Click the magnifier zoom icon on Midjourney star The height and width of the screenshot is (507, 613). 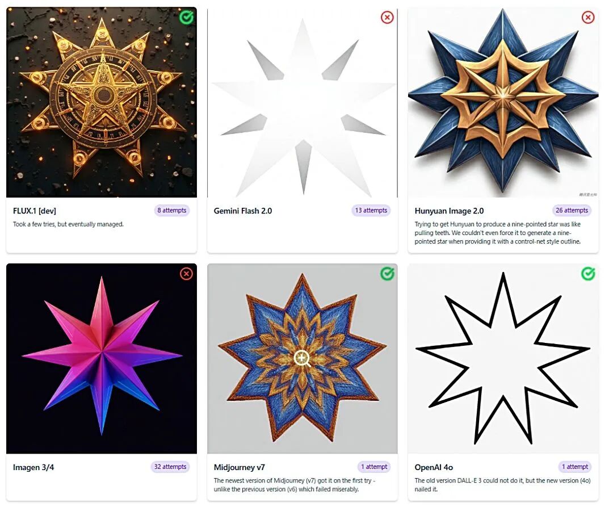pyautogui.click(x=302, y=358)
